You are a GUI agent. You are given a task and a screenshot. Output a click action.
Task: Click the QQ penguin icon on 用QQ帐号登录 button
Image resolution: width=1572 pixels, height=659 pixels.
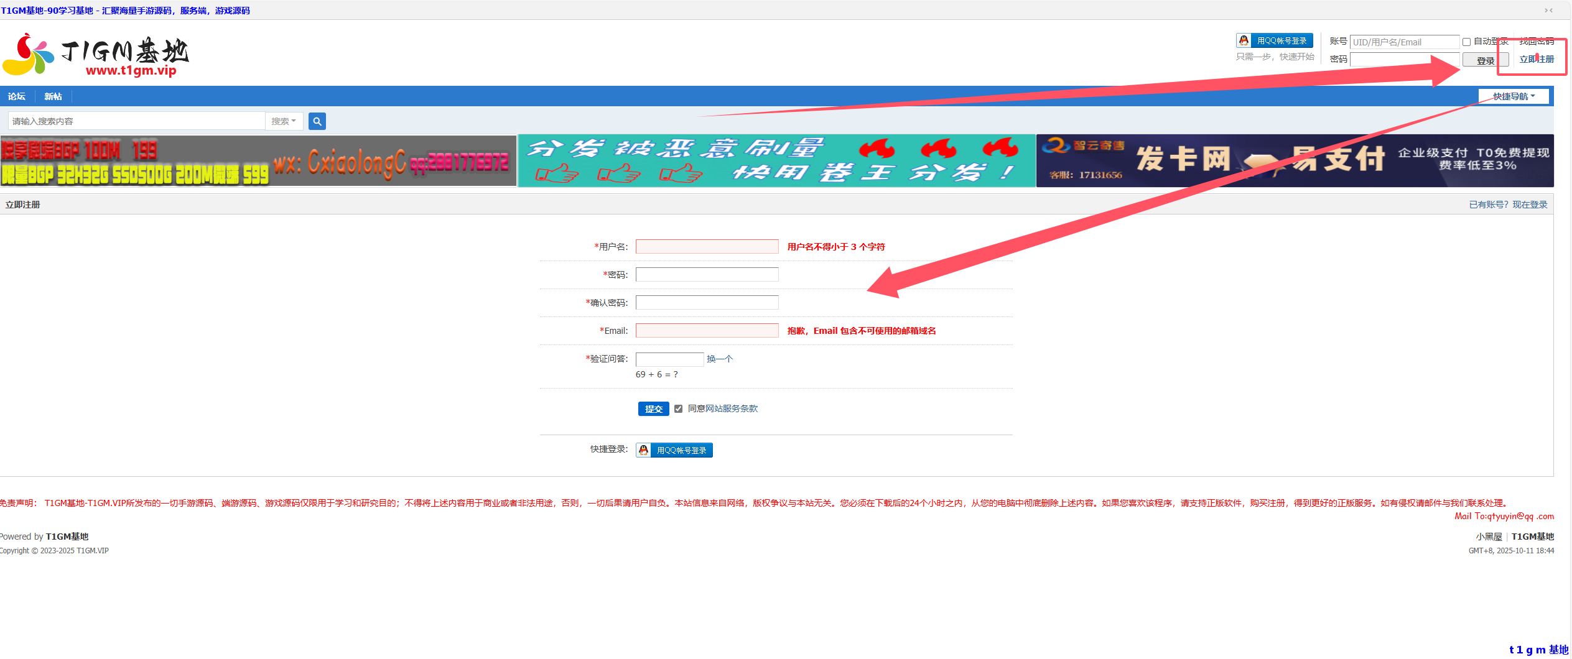click(x=1243, y=40)
